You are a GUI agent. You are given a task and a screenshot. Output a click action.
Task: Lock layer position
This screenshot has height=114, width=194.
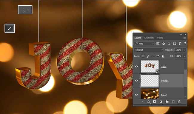click(x=153, y=56)
